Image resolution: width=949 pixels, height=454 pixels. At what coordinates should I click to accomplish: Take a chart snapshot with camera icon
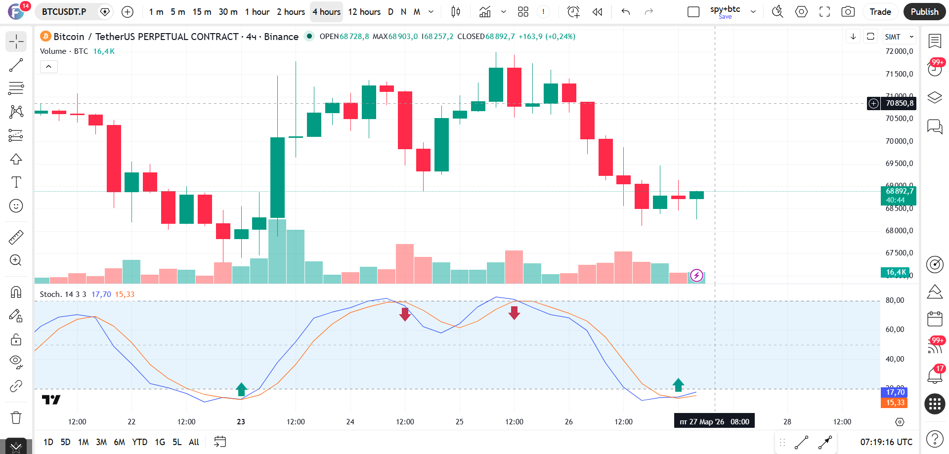(848, 12)
